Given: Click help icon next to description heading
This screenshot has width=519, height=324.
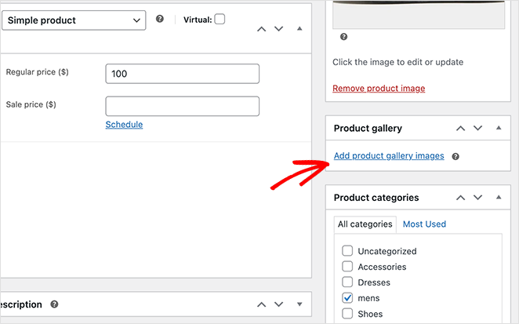Looking at the screenshot, I should click(54, 304).
